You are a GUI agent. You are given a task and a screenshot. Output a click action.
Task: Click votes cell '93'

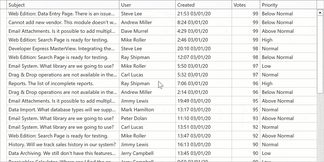246,118
